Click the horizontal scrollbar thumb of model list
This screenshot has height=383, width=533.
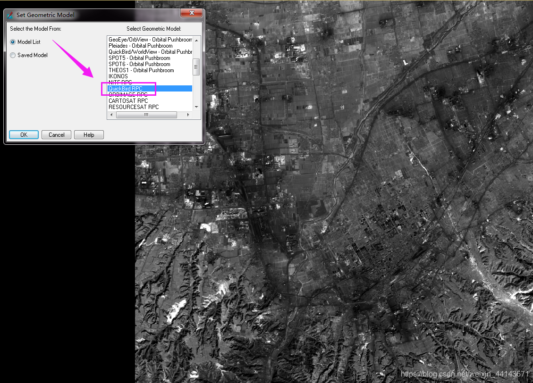146,115
